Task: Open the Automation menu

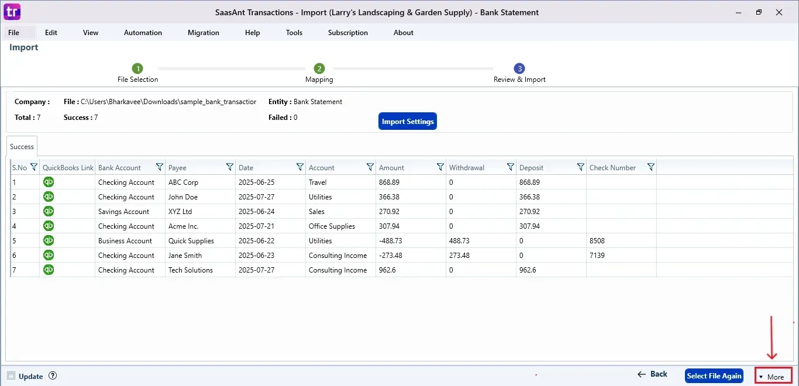Action: coord(143,33)
